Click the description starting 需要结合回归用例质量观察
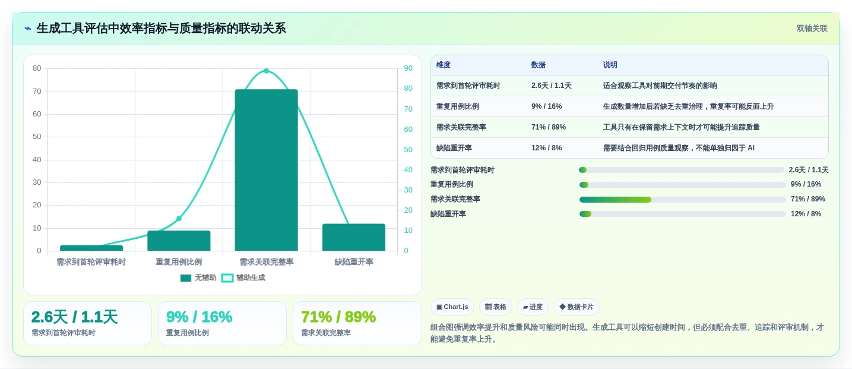The height and width of the screenshot is (369, 852). pyautogui.click(x=679, y=148)
